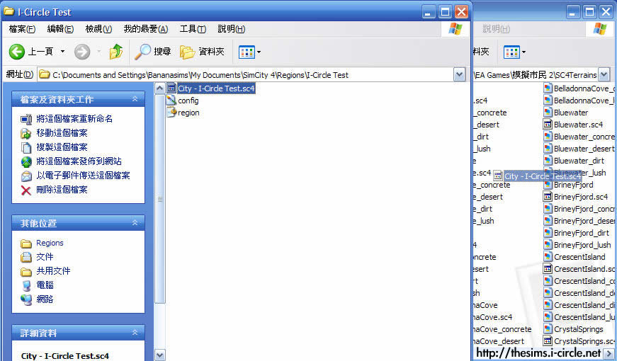The width and height of the screenshot is (617, 361).
Task: Open the Search (搜尋) toolbar tool
Action: 153,52
